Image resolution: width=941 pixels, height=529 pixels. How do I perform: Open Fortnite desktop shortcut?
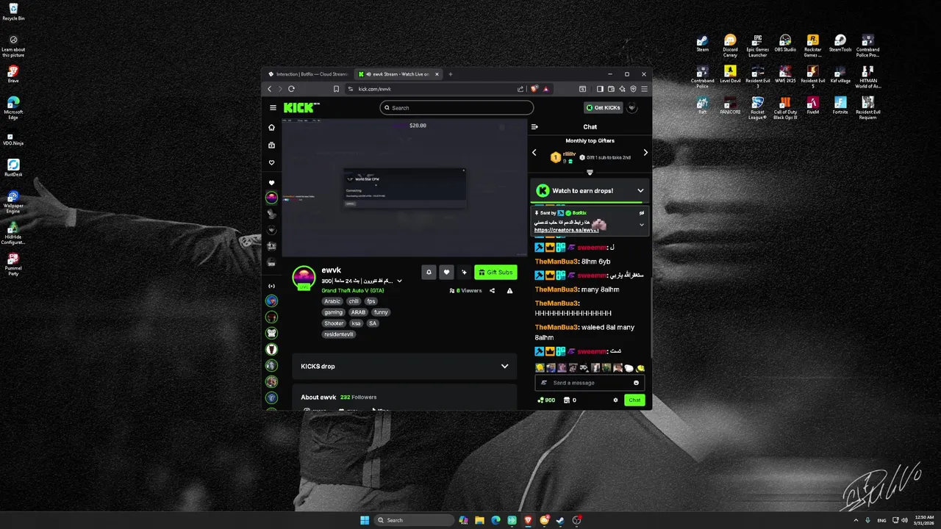click(x=840, y=106)
